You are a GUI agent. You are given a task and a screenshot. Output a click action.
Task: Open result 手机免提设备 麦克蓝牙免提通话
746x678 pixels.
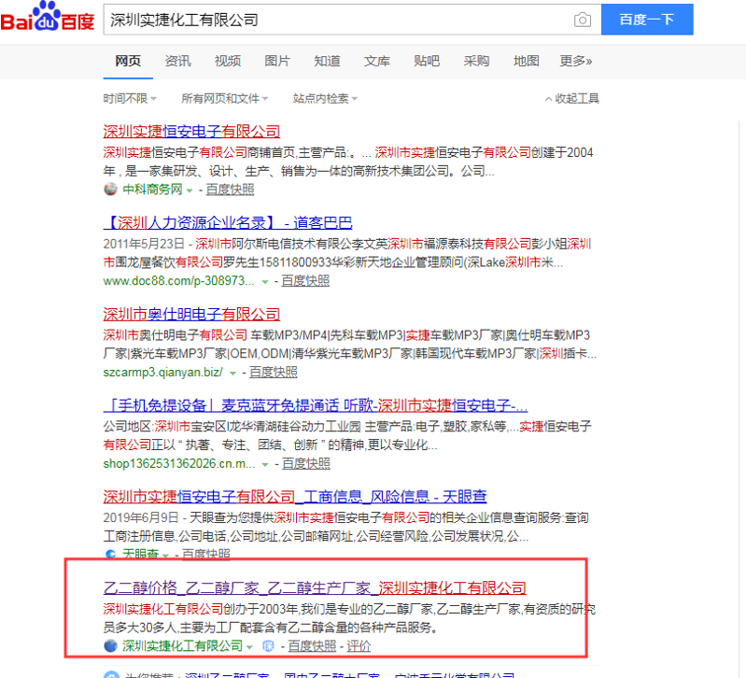(316, 405)
